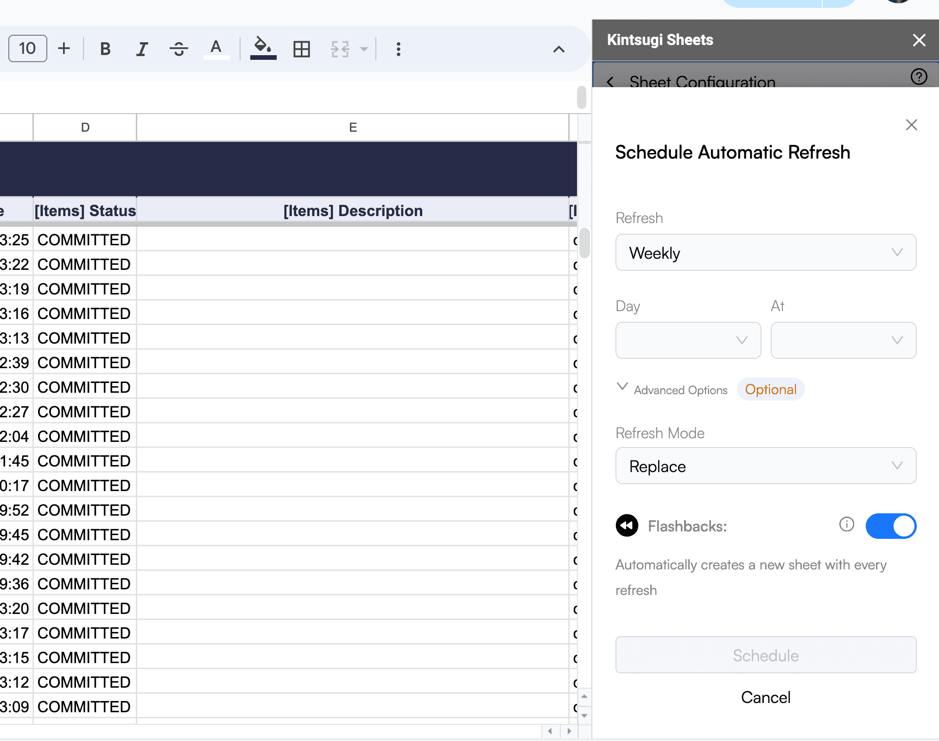Click the merge cells icon
The image size is (939, 741).
coord(340,49)
